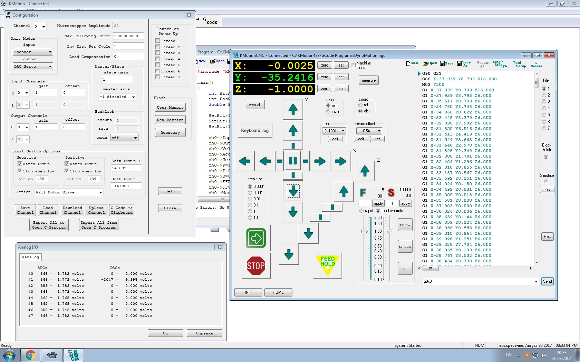Image resolution: width=580 pixels, height=362 pixels.
Task: Toggle the Simulate checkbox
Action: tap(546, 182)
